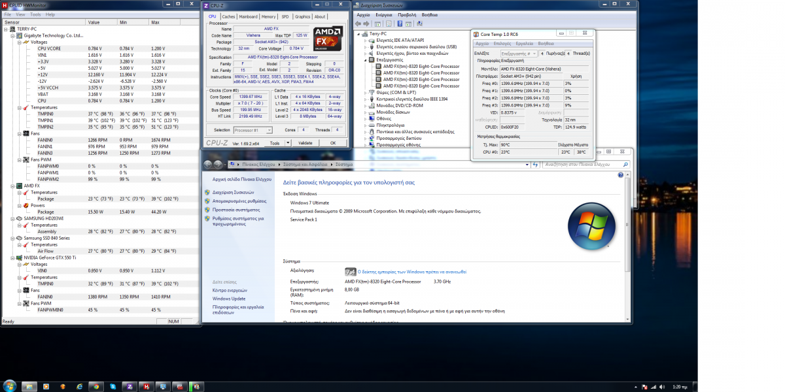Click the Validate button in CPU-Z
The width and height of the screenshot is (785, 392).
tap(305, 142)
